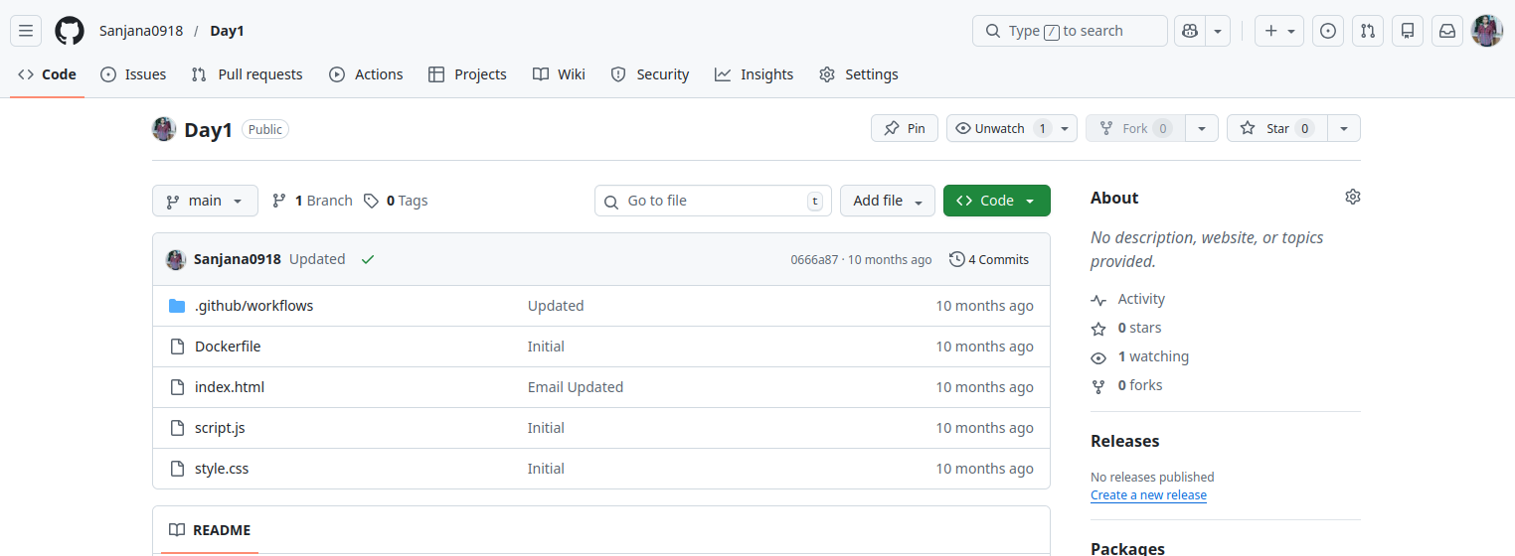Viewport: 1515px width, 556px height.
Task: Expand the Star lists dropdown arrow
Action: click(1344, 128)
